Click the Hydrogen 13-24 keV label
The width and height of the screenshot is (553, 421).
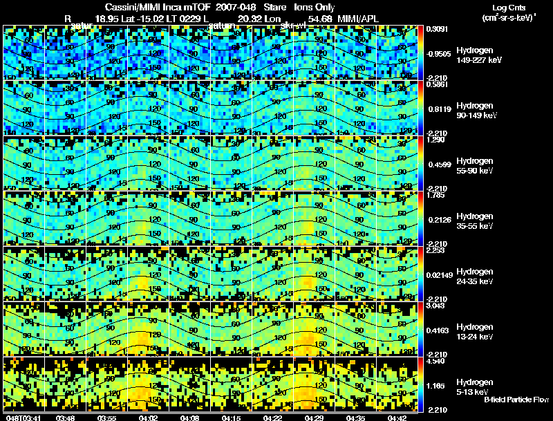pyautogui.click(x=475, y=332)
